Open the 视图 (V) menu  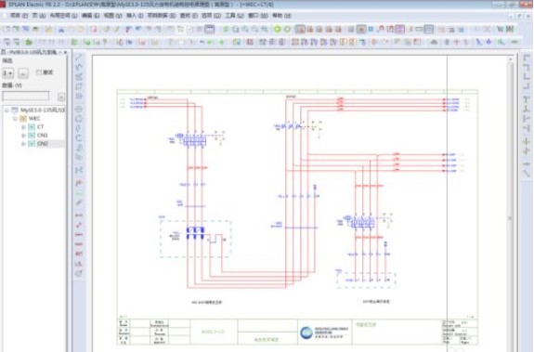(x=112, y=16)
